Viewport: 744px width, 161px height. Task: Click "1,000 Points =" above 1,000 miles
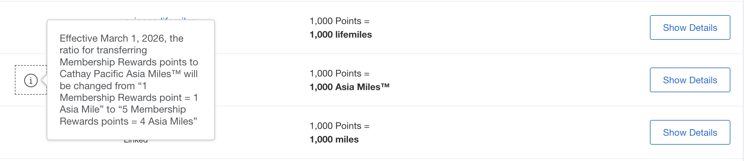click(340, 126)
